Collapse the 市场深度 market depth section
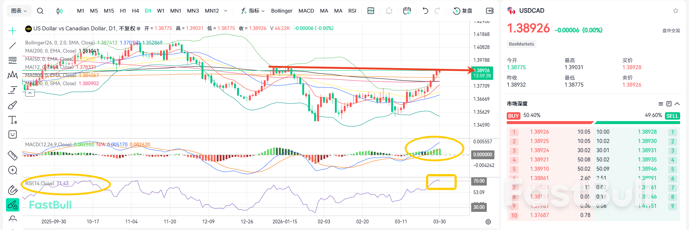This screenshot has width=689, height=230. [x=677, y=104]
